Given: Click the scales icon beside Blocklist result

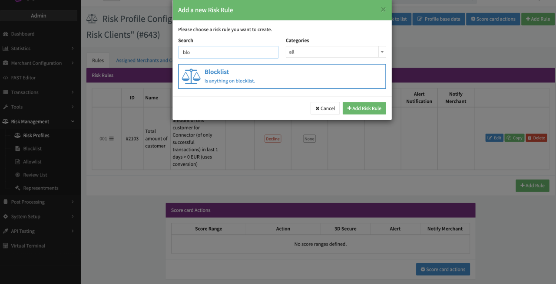Looking at the screenshot, I should (x=191, y=76).
